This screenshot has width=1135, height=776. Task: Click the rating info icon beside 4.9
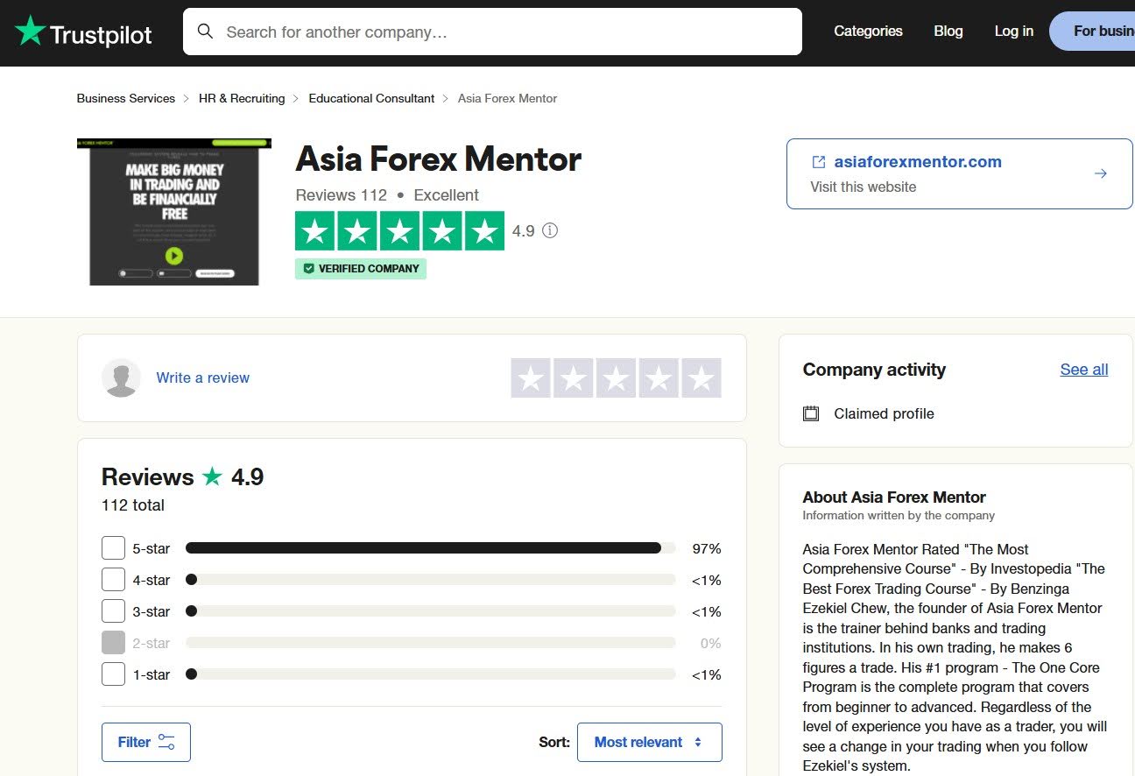coord(550,231)
